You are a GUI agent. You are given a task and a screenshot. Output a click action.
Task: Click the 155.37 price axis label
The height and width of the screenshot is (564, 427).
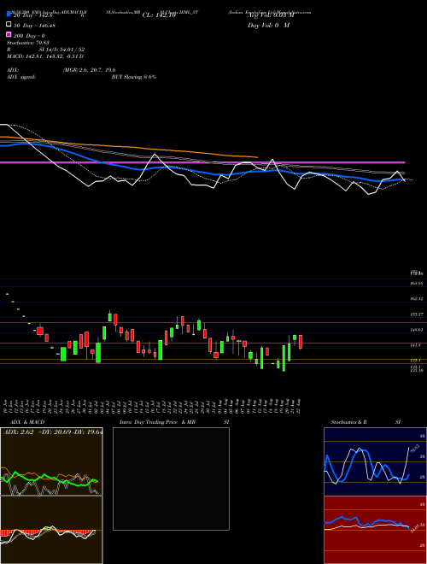tap(416, 314)
